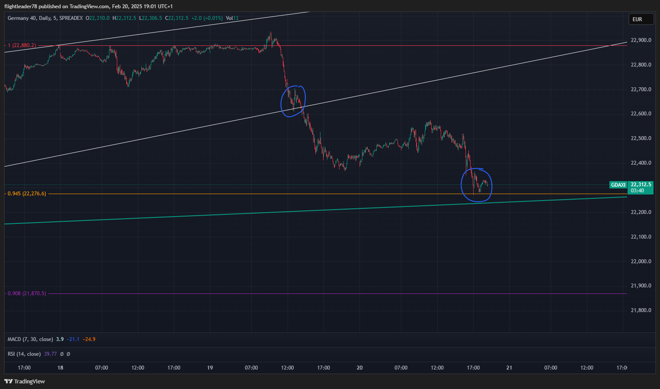Click the date 19 on time axis
Image resolution: width=660 pixels, height=389 pixels.
tap(210, 368)
